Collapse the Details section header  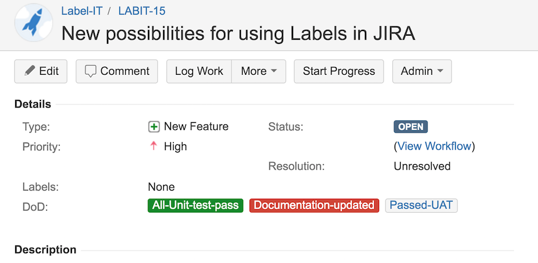point(33,105)
